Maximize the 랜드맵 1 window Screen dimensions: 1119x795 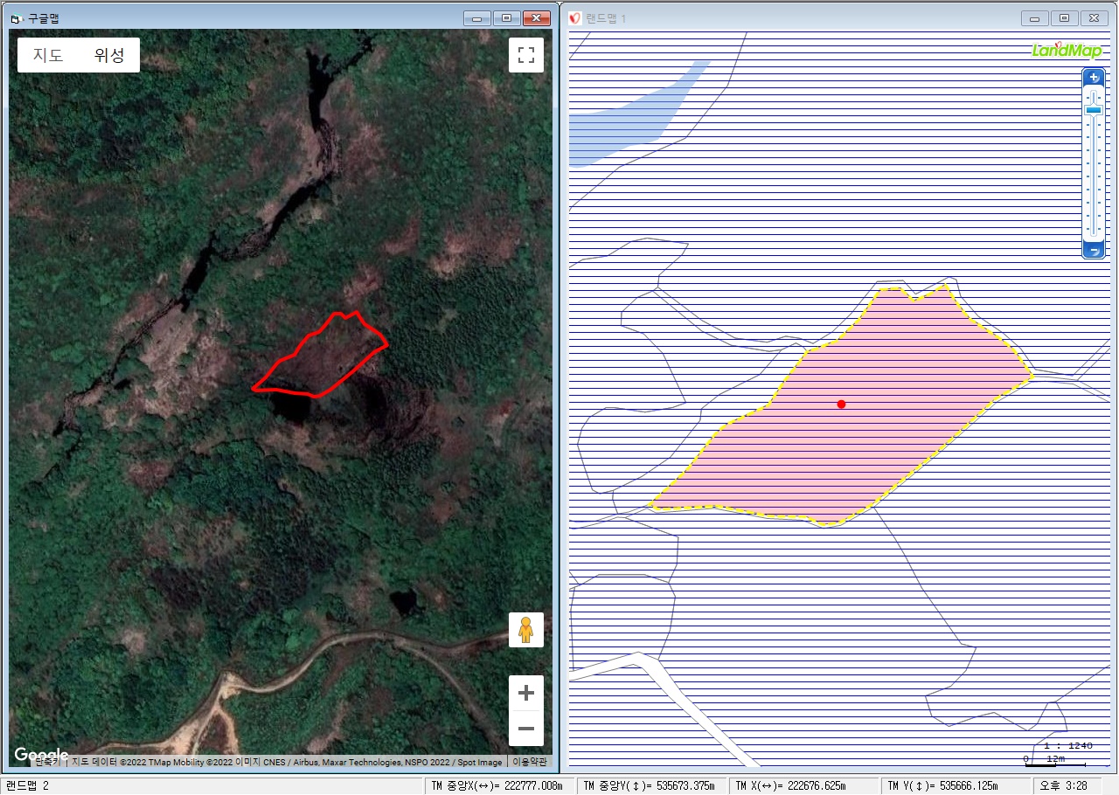[x=1065, y=17]
